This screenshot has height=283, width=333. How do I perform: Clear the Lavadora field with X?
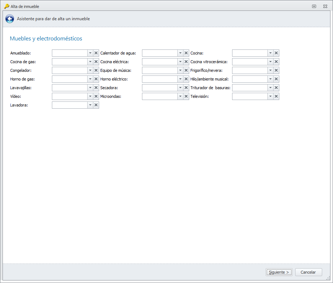click(96, 105)
